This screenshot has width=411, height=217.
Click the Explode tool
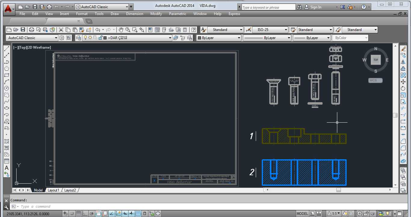click(x=403, y=161)
